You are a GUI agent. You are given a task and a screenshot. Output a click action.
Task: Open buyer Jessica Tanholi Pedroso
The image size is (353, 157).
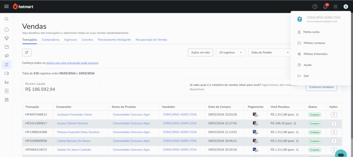point(72,123)
